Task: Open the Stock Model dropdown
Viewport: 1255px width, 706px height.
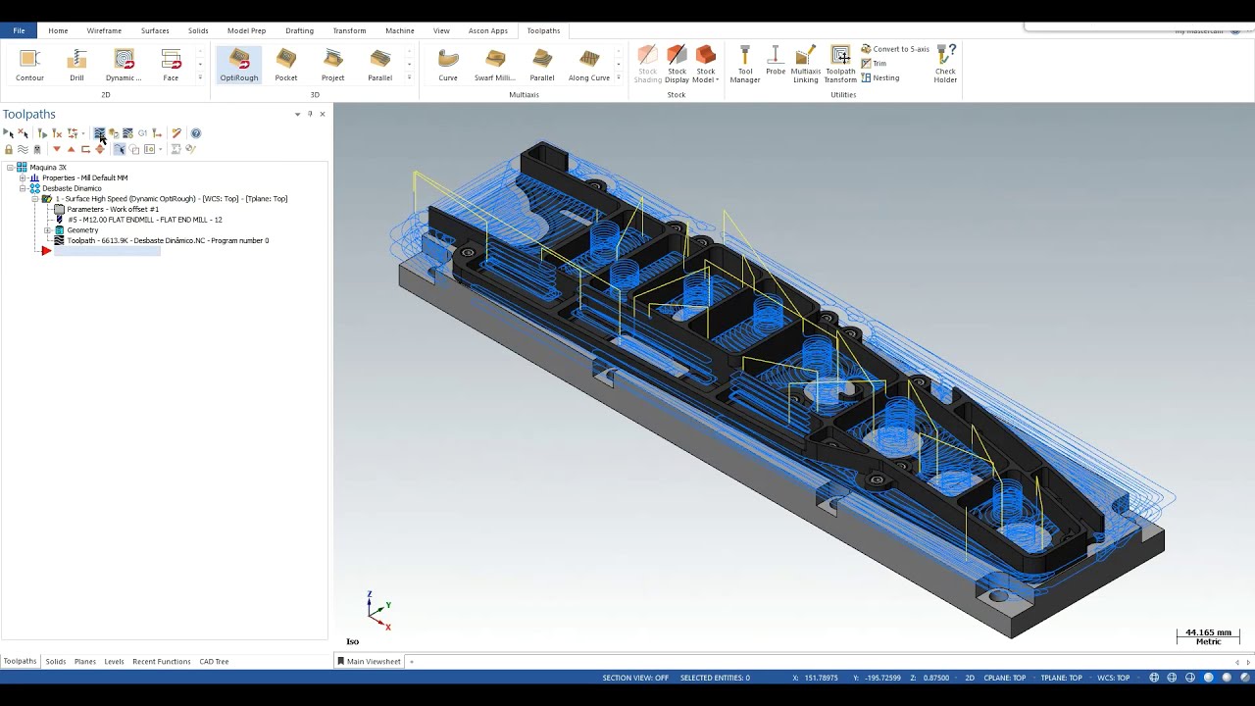Action: [706, 65]
